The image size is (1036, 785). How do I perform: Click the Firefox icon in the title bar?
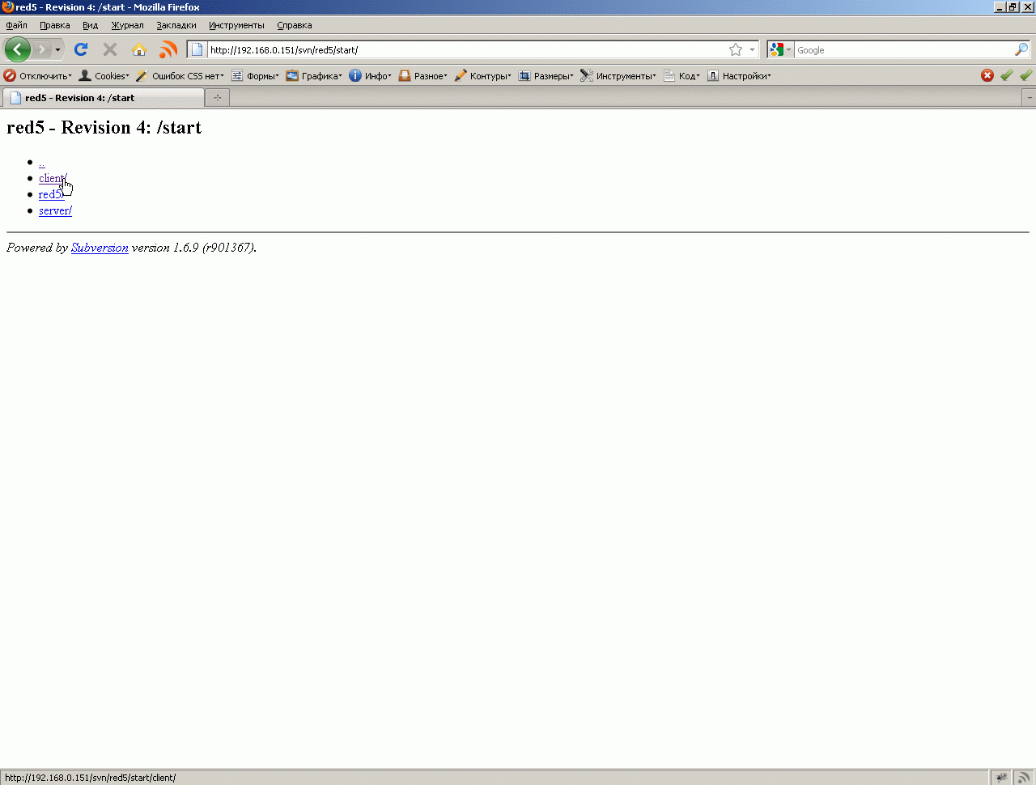coord(8,7)
